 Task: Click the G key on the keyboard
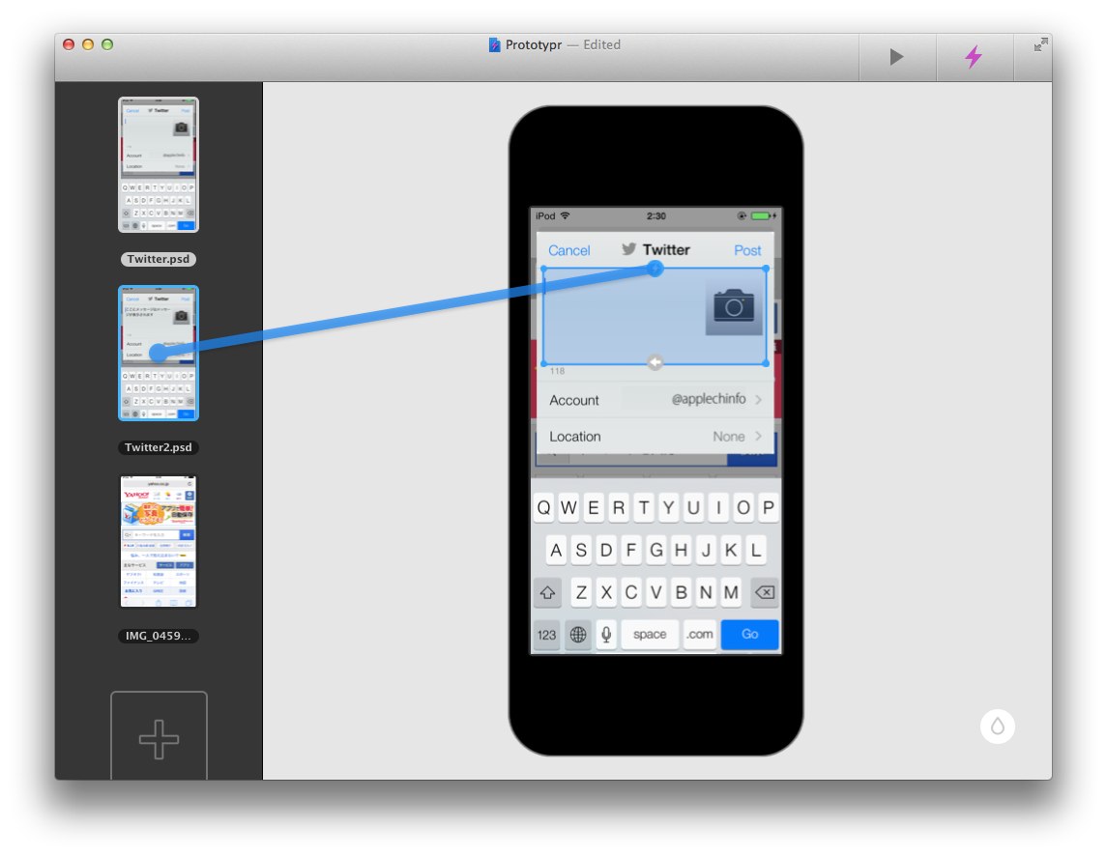pyautogui.click(x=655, y=551)
